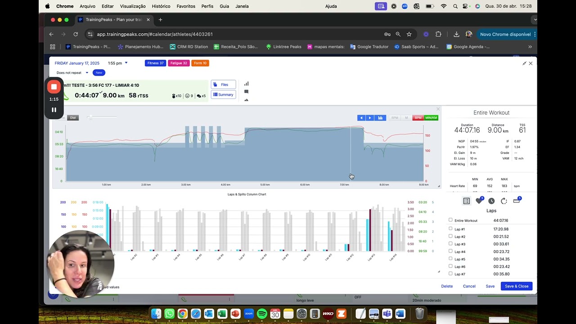Expand the Does not repeat dropdown
The image size is (576, 324).
pos(72,72)
